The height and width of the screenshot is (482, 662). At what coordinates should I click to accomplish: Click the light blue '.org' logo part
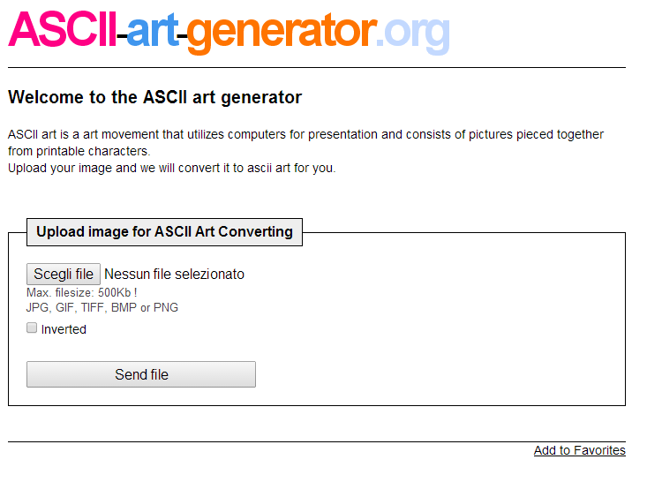click(413, 34)
